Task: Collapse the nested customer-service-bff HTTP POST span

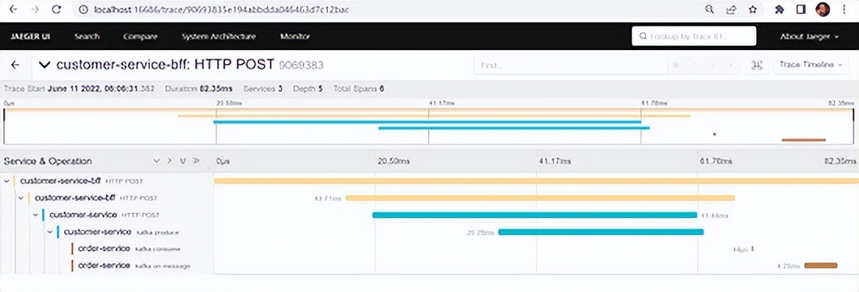Action: tap(21, 198)
